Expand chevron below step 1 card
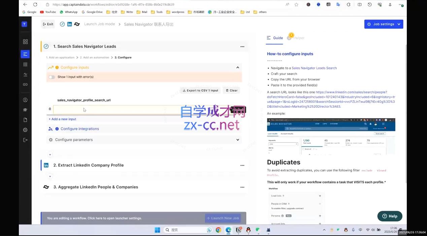Image resolution: width=427 pixels, height=236 pixels. 50,155
